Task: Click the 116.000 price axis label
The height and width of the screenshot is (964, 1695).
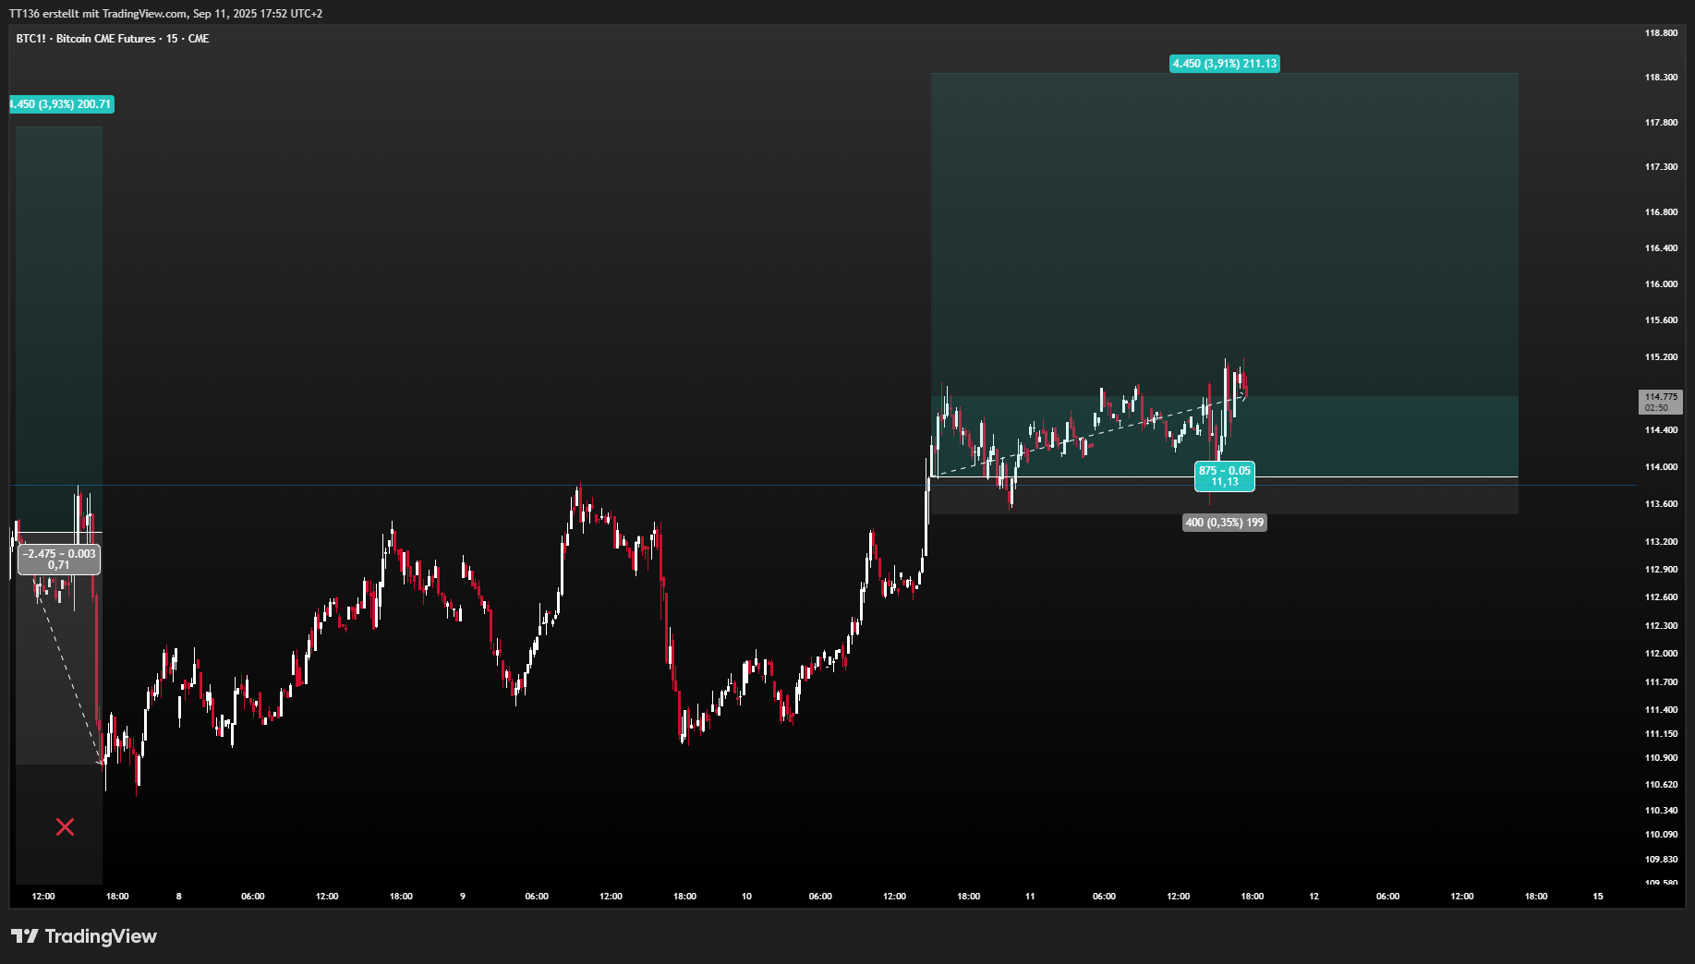Action: pyautogui.click(x=1661, y=284)
